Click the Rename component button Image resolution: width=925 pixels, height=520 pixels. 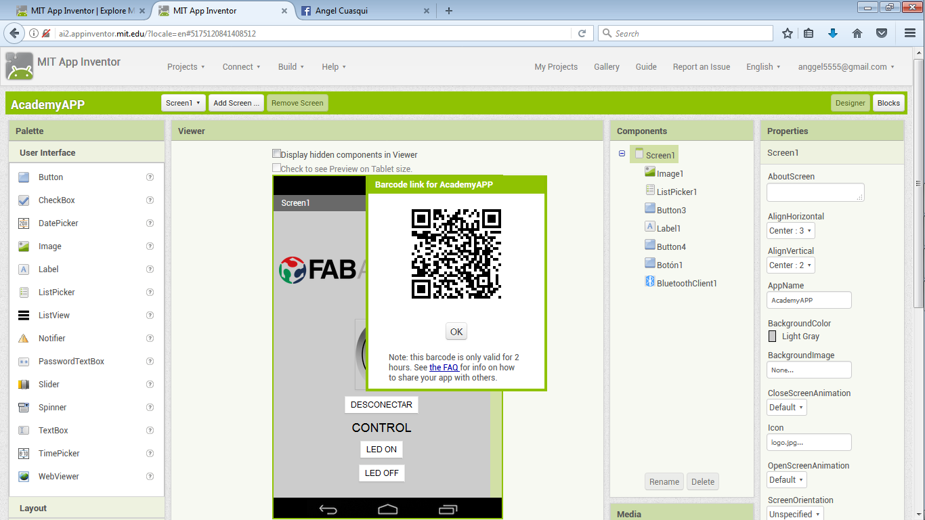tap(664, 482)
